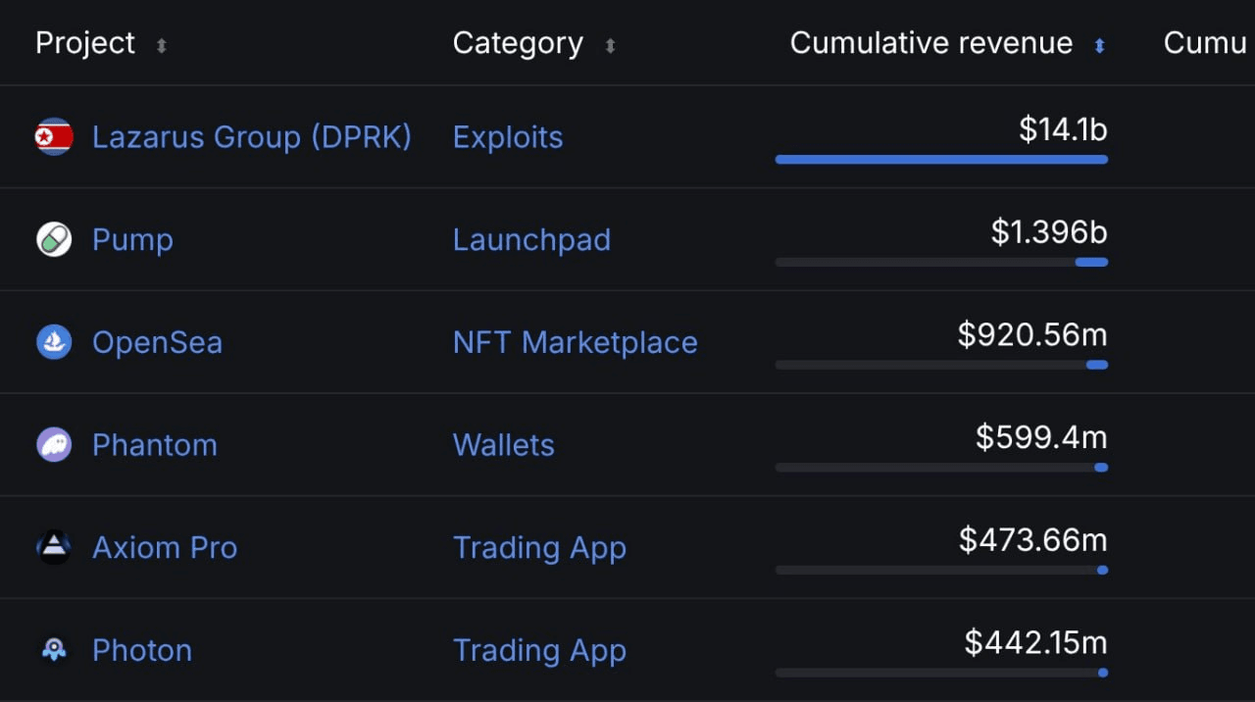The image size is (1255, 702).
Task: Select the Launchpad category link
Action: pyautogui.click(x=531, y=240)
